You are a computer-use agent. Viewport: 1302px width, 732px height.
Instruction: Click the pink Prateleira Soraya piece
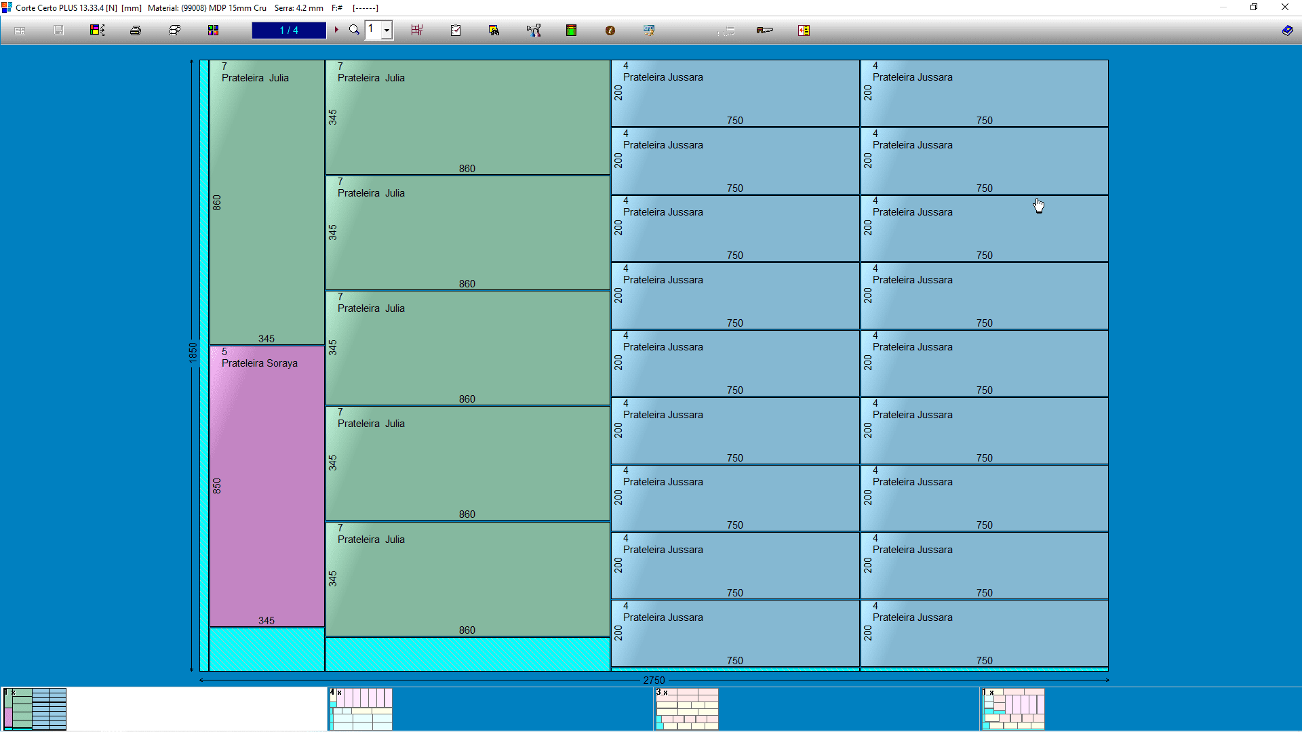point(267,486)
